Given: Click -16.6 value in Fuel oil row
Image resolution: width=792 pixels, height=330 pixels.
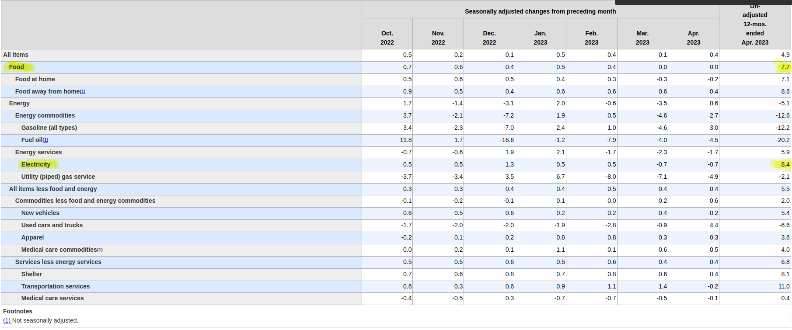Looking at the screenshot, I should 507,140.
